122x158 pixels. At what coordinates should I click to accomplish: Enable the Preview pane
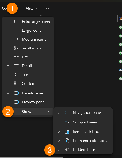[28, 102]
